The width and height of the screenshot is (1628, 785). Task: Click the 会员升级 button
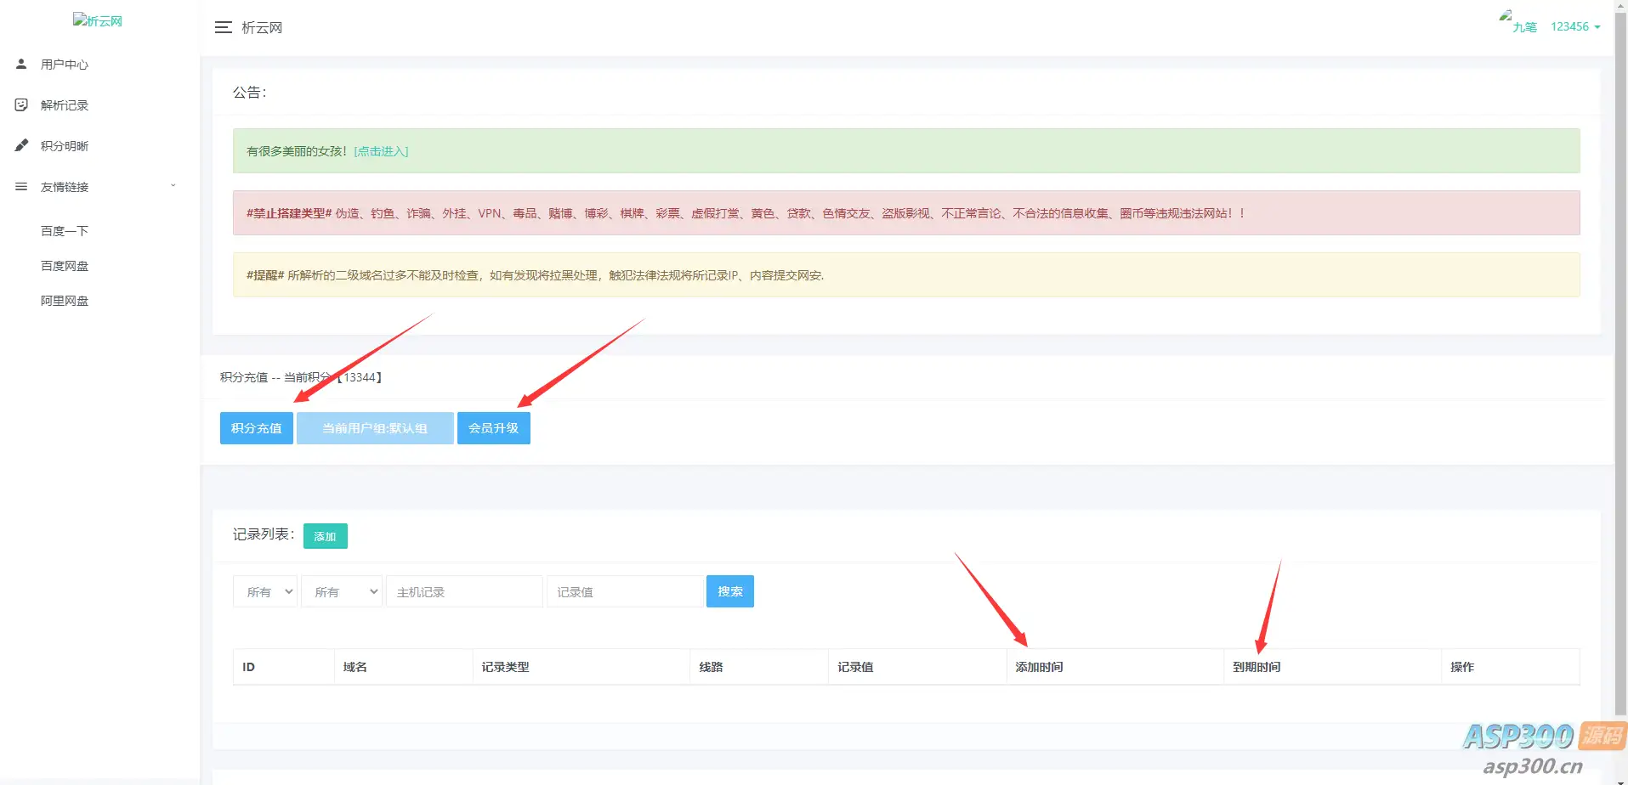pyautogui.click(x=494, y=428)
